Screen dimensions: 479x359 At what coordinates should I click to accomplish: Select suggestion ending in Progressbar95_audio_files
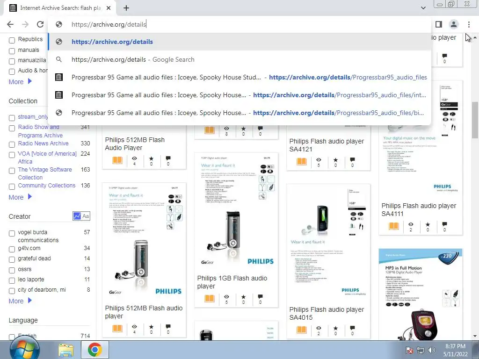240,77
